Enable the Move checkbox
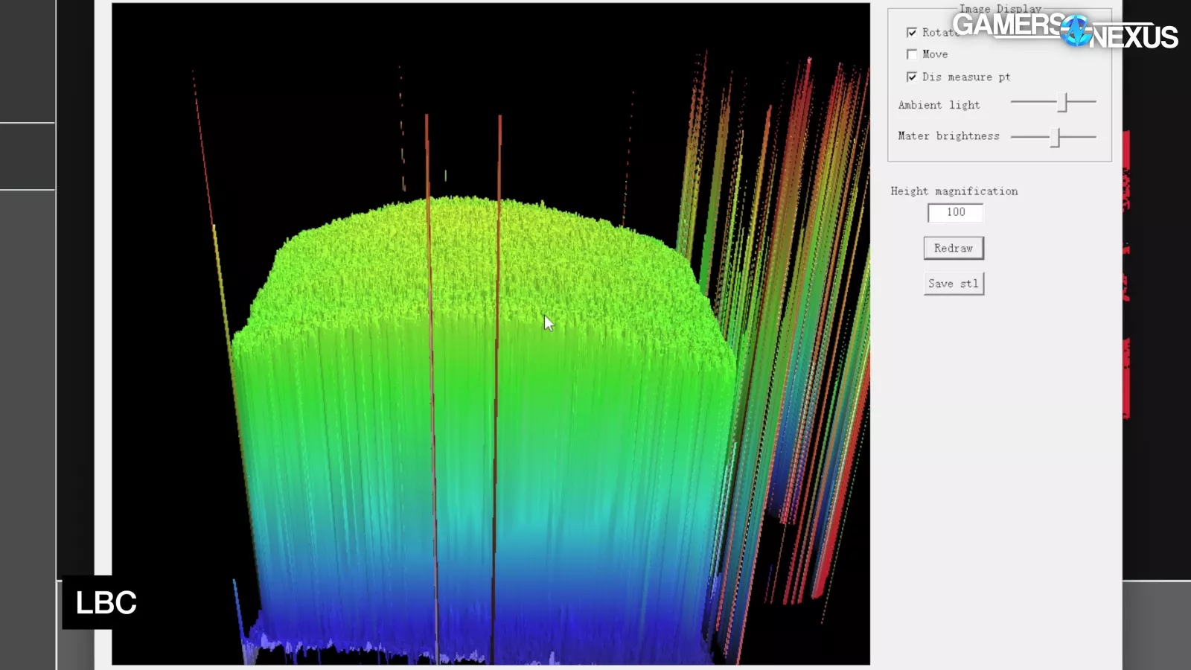 pyautogui.click(x=912, y=54)
